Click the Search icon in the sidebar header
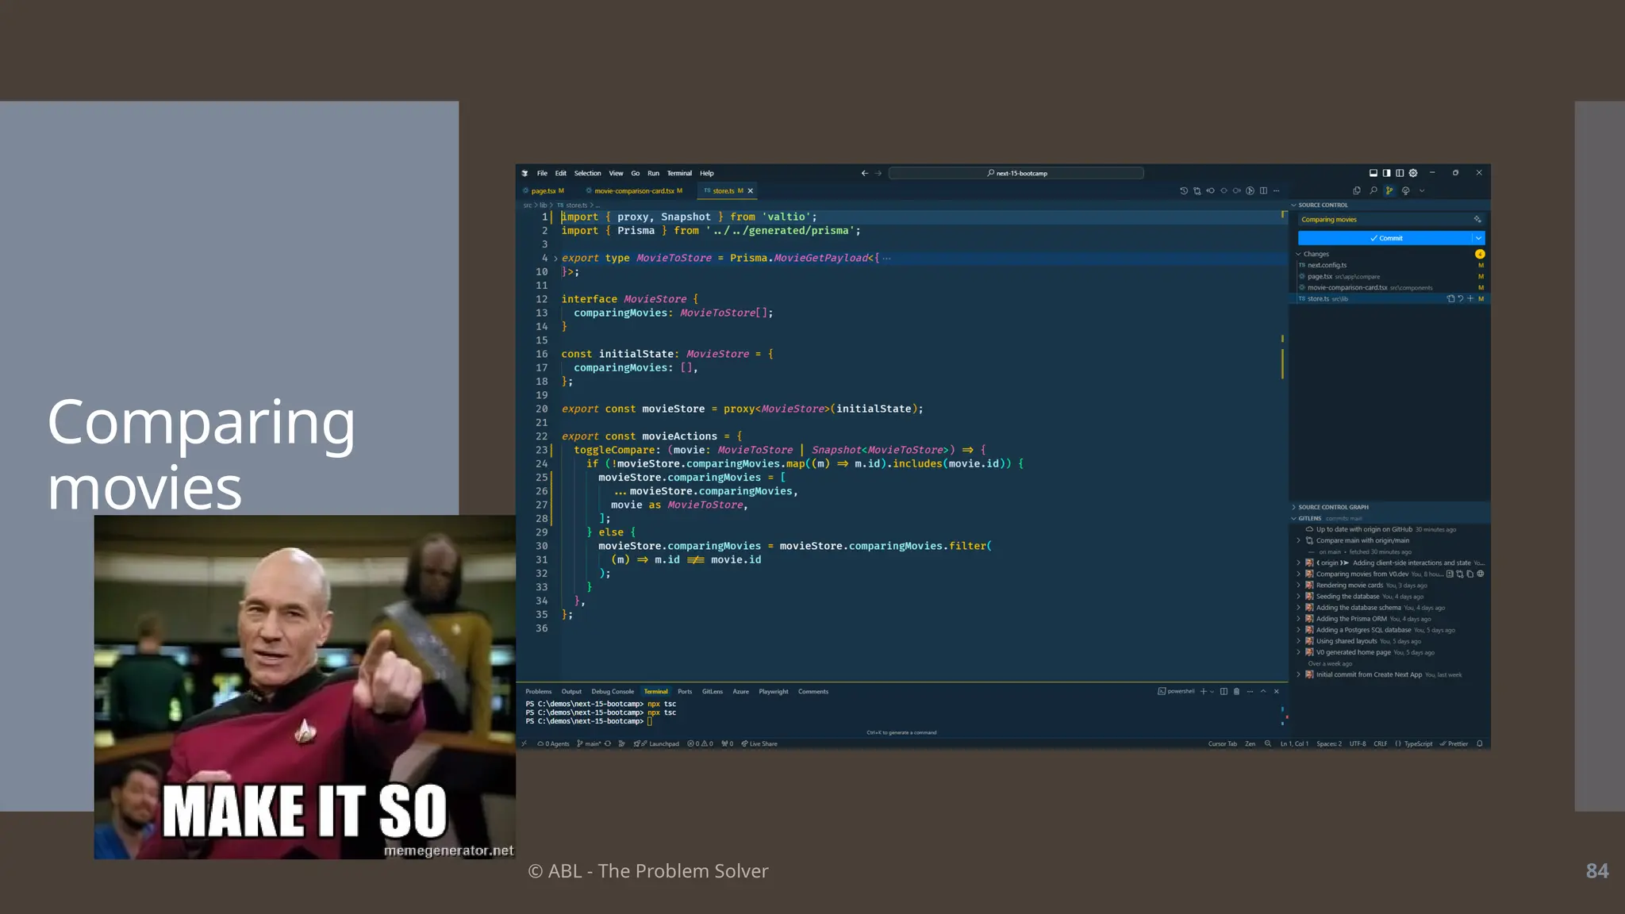The image size is (1625, 914). pyautogui.click(x=1373, y=190)
